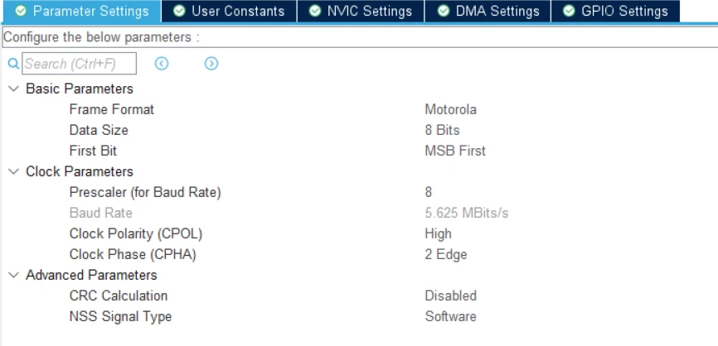This screenshot has width=718, height=346.
Task: Go to next search result arrow
Action: (211, 64)
